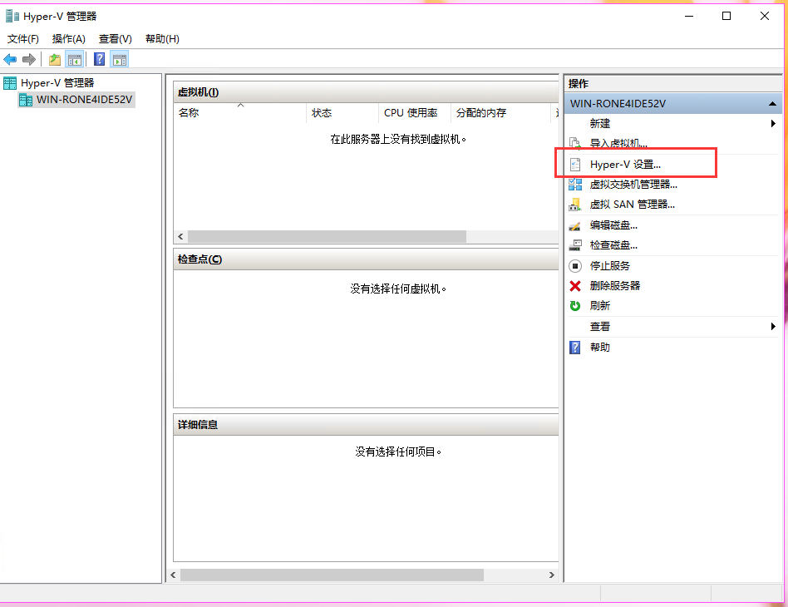Click 停止服务 action

(609, 265)
